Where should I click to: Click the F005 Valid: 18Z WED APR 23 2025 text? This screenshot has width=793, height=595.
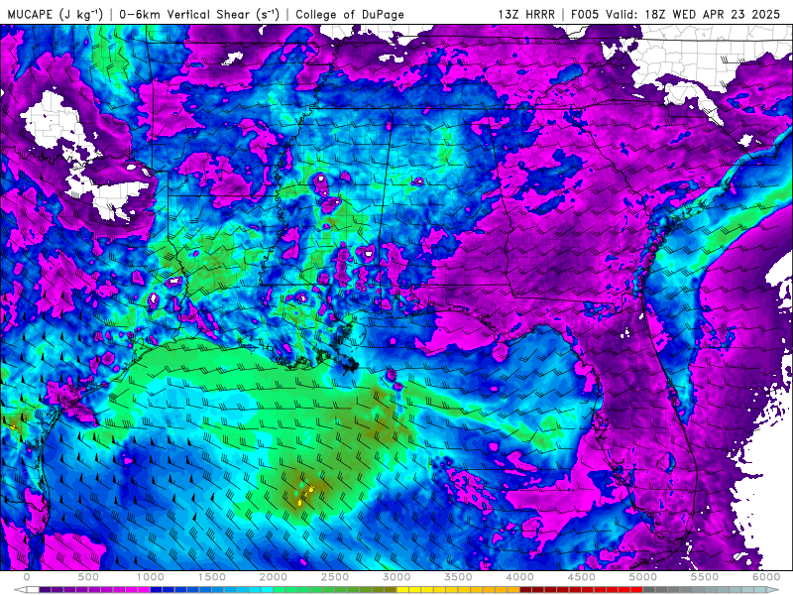tap(676, 14)
